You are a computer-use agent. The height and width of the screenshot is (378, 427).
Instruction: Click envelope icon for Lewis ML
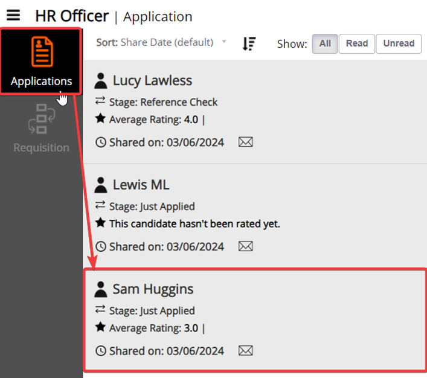[x=246, y=246]
